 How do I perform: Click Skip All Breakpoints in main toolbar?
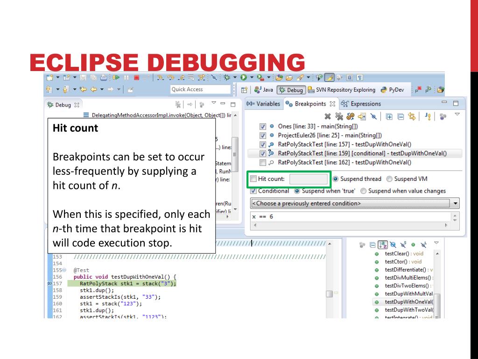pyautogui.click(x=214, y=78)
